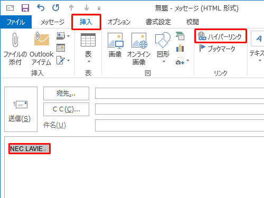Click into the 宛先 recipient field
This screenshot has width=264, height=198.
(180, 93)
